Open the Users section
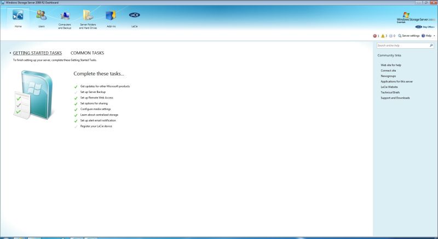 (42, 19)
